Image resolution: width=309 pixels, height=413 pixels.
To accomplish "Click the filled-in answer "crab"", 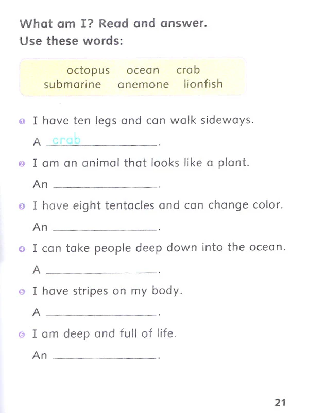I will coord(66,140).
